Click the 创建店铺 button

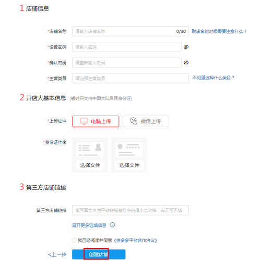pos(99,254)
